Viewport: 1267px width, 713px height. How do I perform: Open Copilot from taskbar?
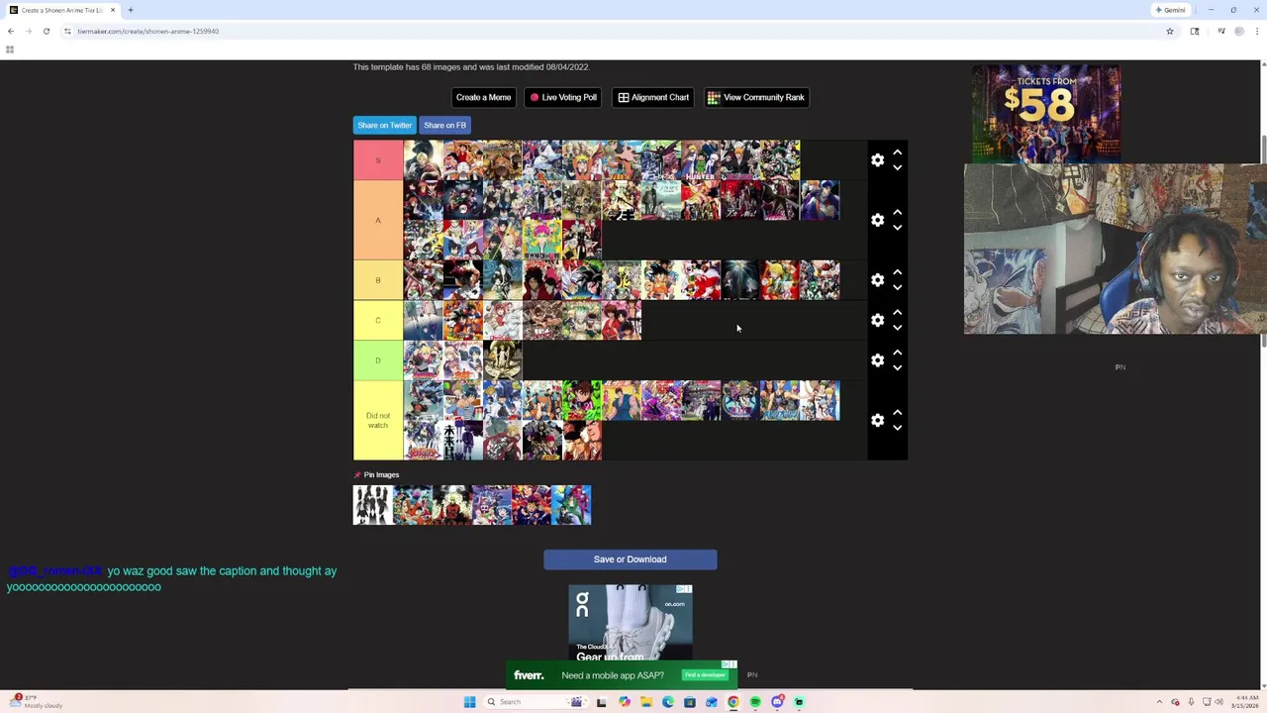click(625, 702)
